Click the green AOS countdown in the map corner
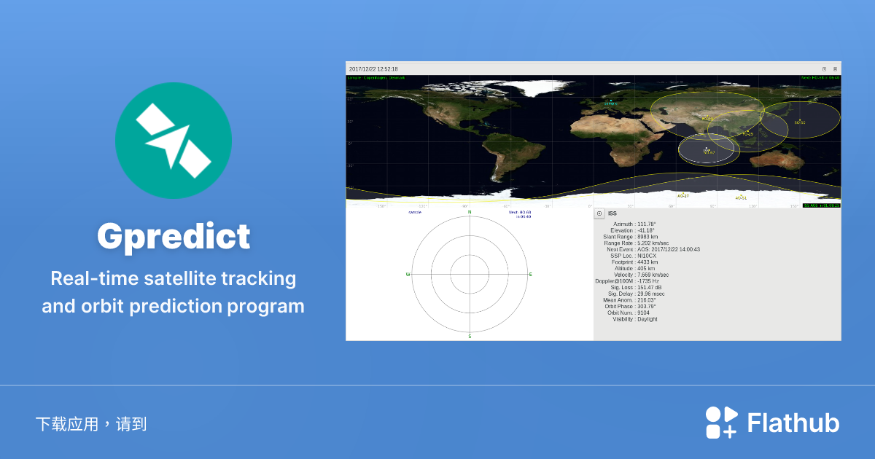The width and height of the screenshot is (875, 459). pyautogui.click(x=821, y=205)
